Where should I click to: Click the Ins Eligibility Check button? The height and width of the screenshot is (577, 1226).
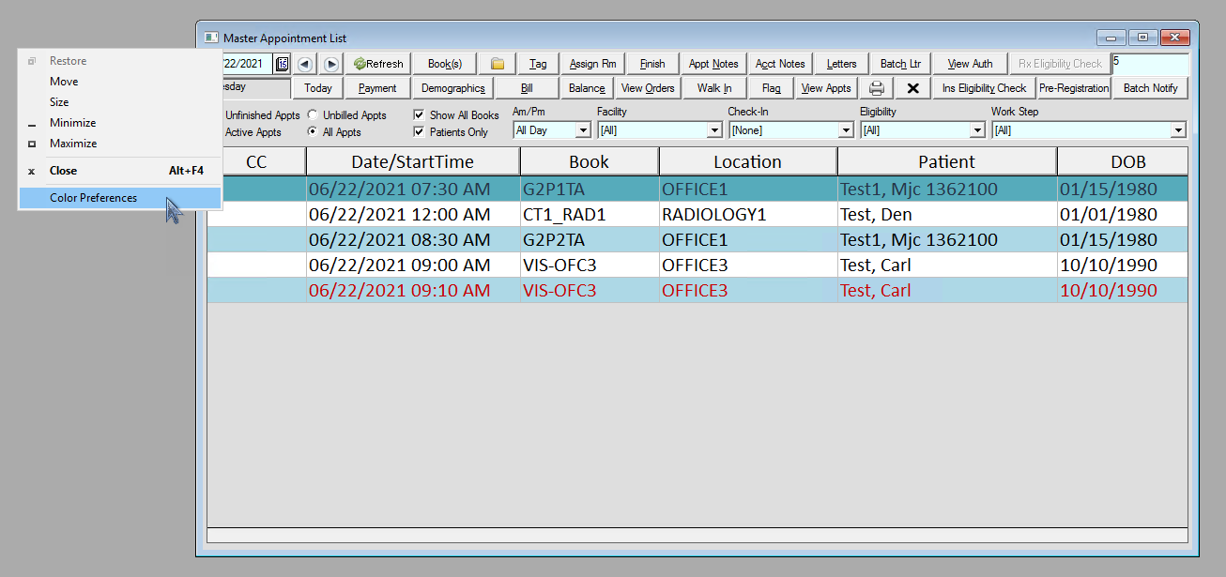point(984,88)
